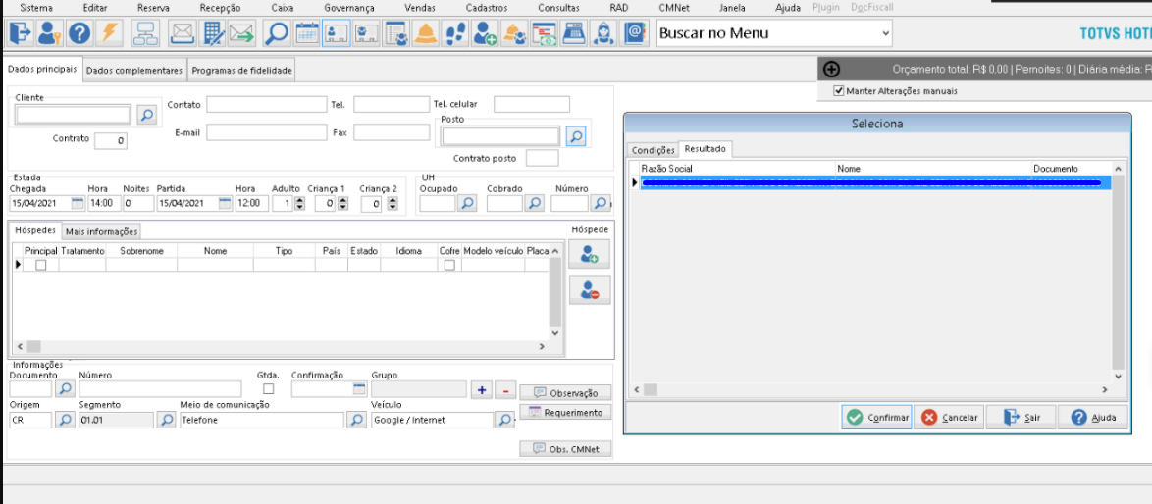This screenshot has height=504, width=1152.
Task: Click Cancelar in the Seleciona dialog
Action: pos(949,417)
